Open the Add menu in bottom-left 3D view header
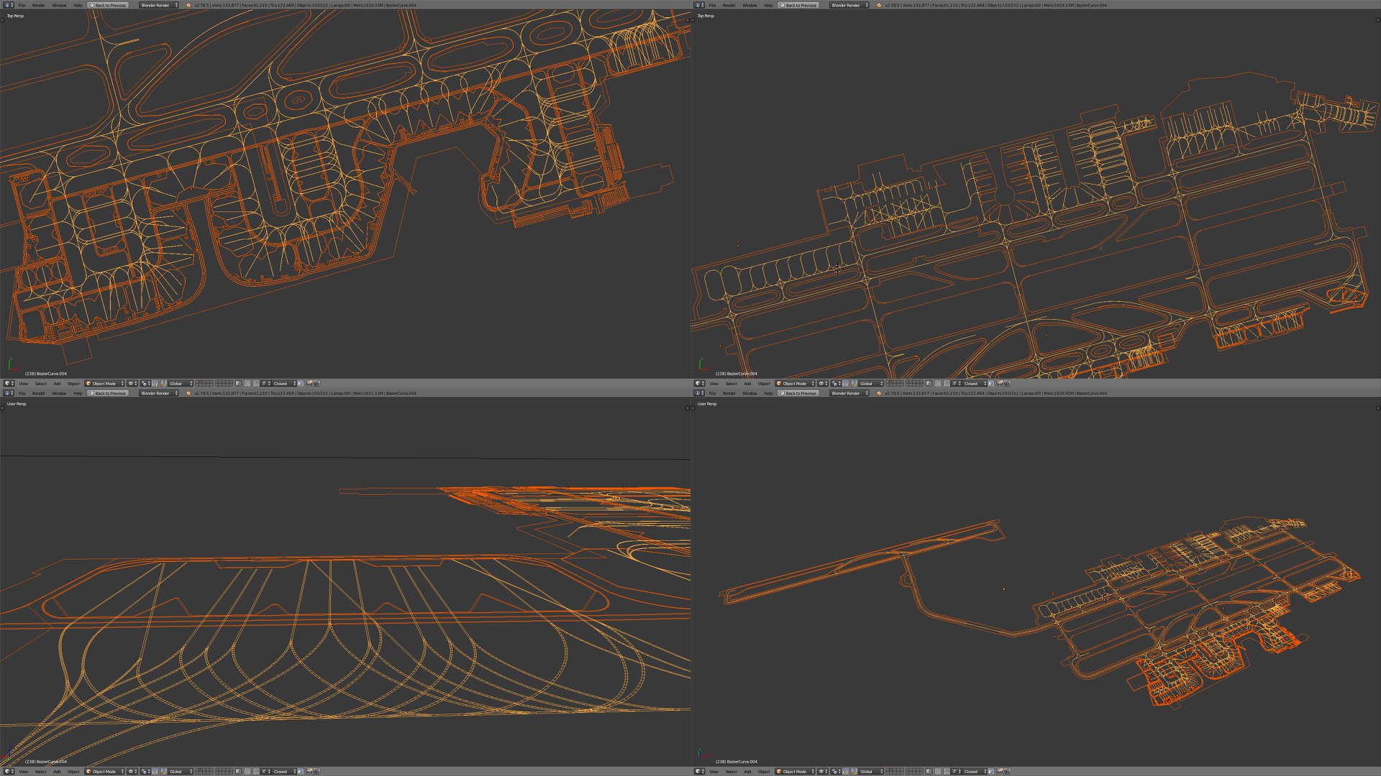The image size is (1381, 776). click(x=57, y=772)
